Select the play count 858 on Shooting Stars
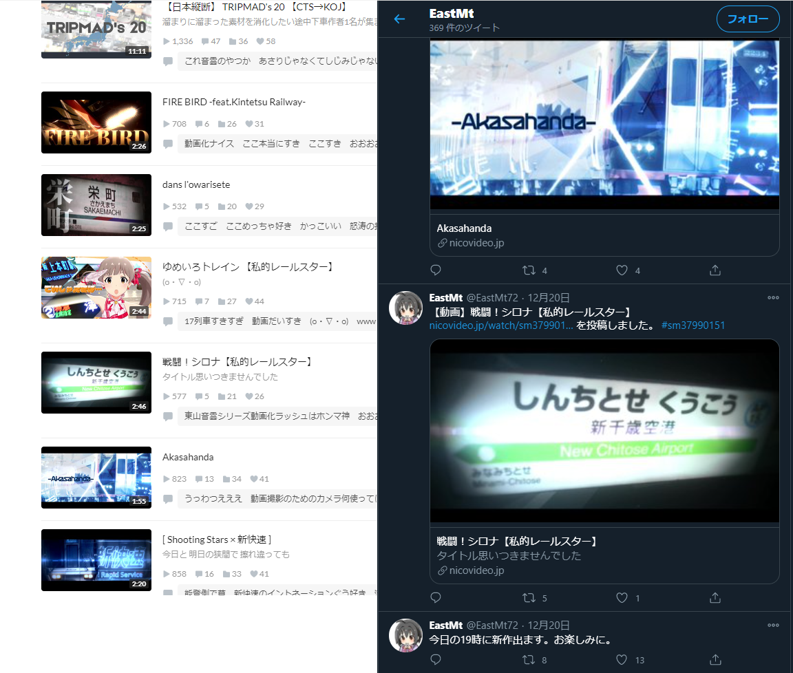The image size is (793, 673). click(174, 574)
